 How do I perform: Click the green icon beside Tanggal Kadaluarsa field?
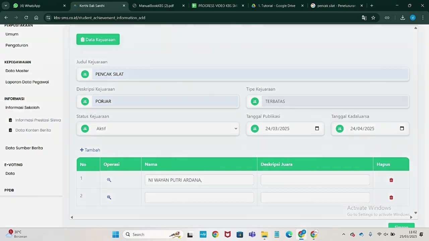[340, 129]
